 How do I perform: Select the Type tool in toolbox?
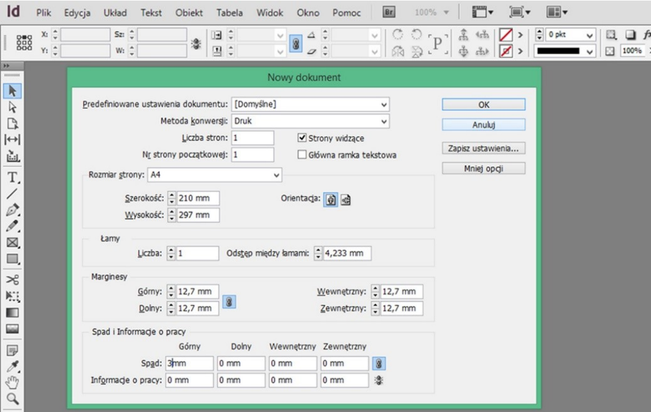pos(12,178)
